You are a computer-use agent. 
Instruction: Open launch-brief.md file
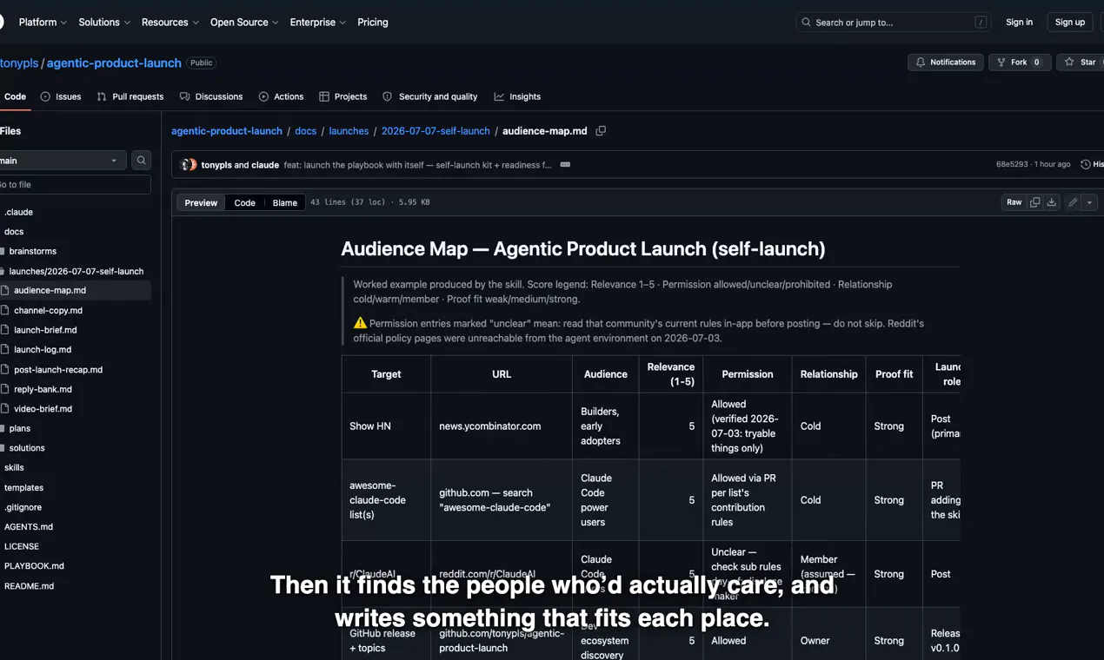click(x=45, y=330)
